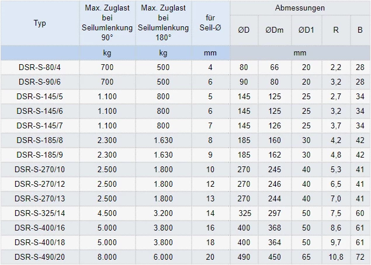Select the 'Abmessungen' header cell

300,8
